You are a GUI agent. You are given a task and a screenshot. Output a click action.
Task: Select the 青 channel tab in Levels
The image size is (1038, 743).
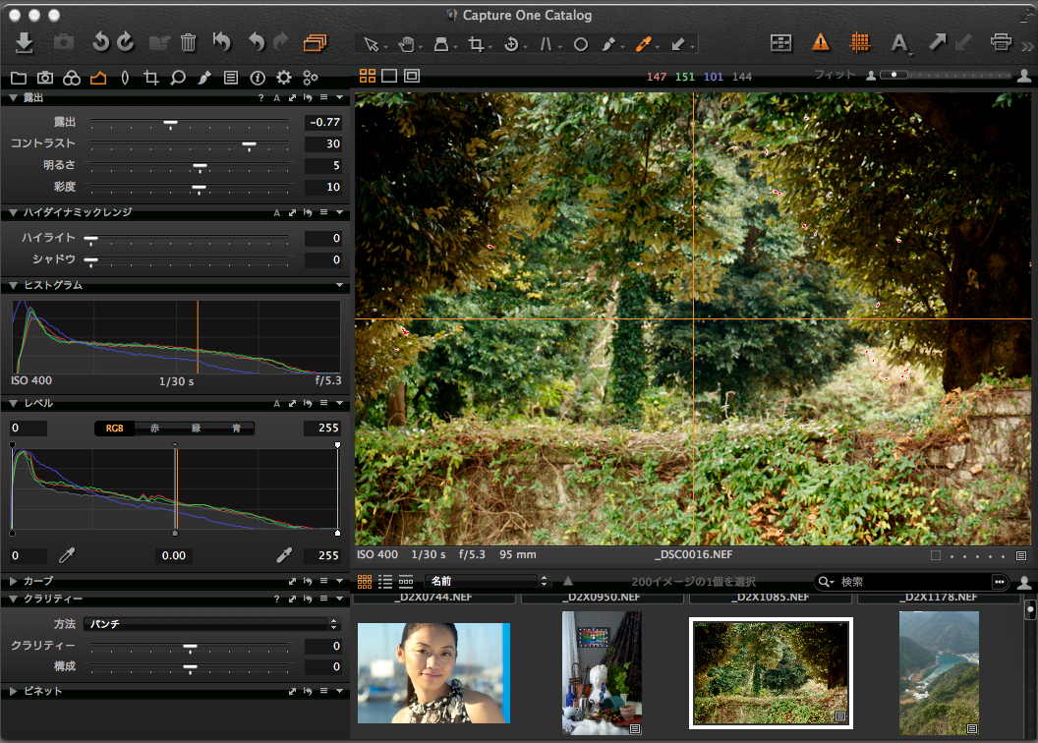pos(237,429)
